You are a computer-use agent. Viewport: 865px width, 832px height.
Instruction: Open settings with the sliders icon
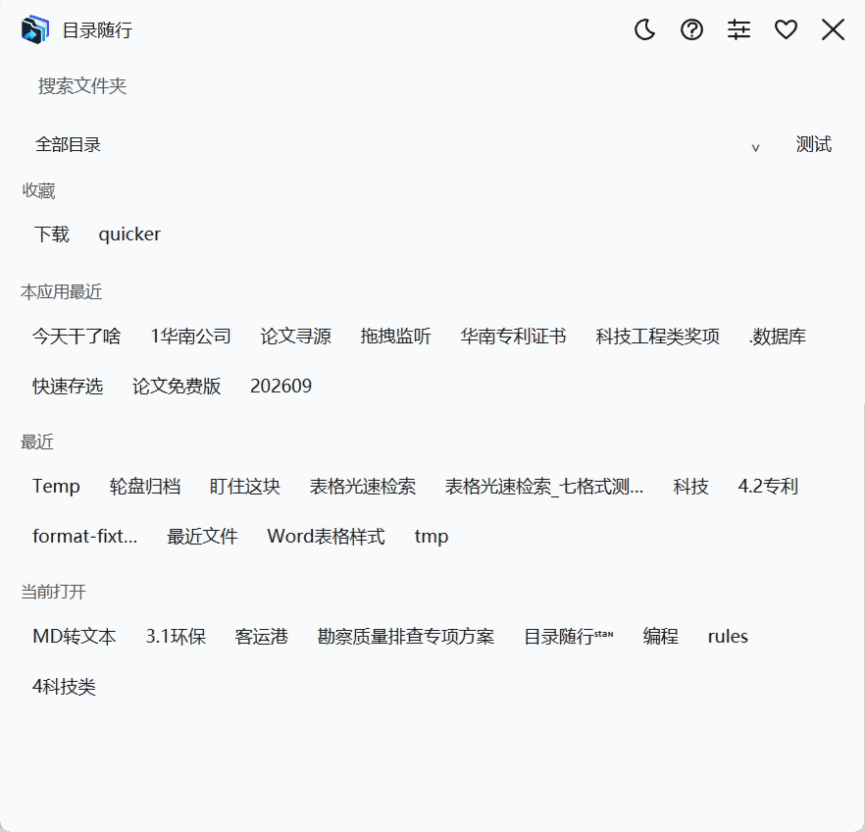tap(738, 29)
